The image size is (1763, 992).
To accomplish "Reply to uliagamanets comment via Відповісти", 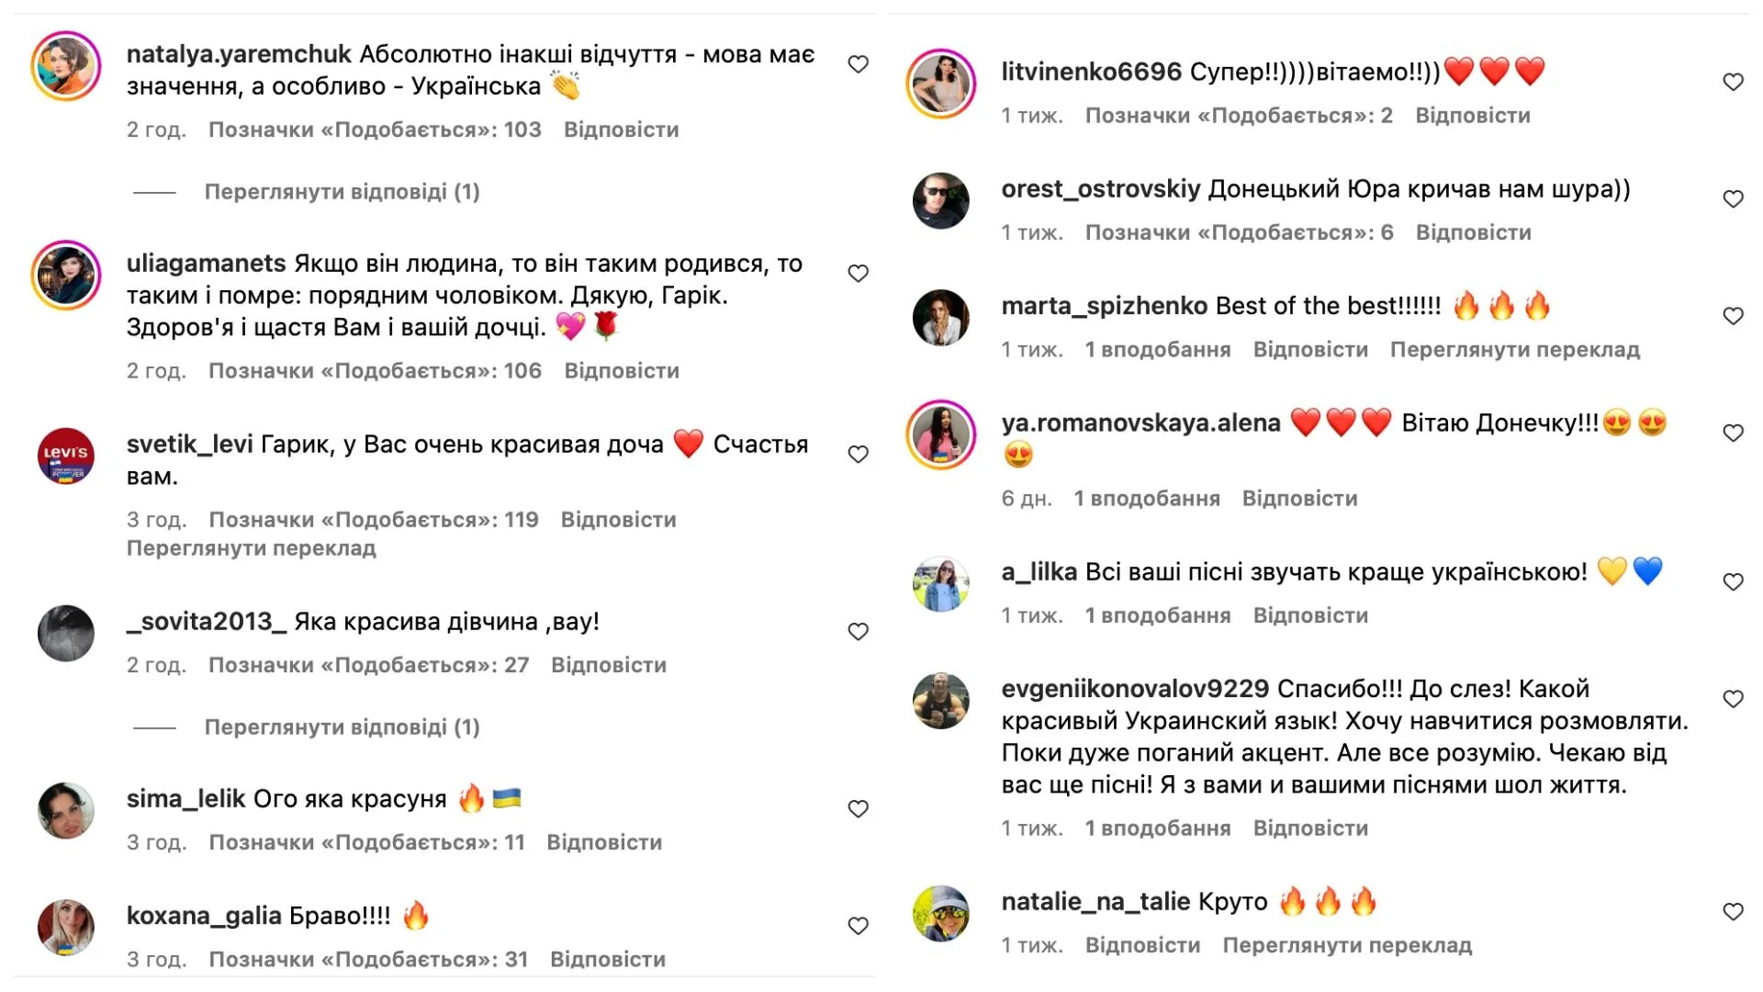I will (622, 371).
